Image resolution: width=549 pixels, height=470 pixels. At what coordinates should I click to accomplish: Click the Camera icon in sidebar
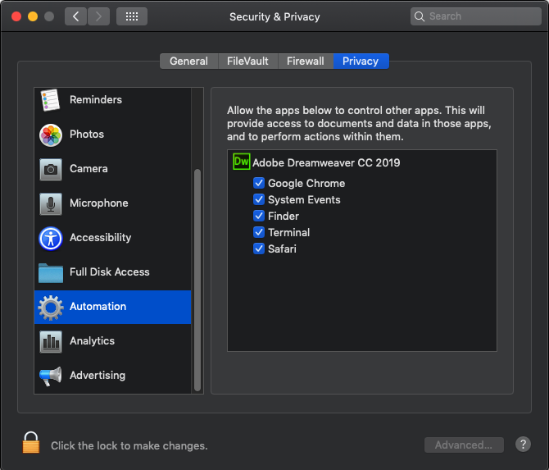coord(51,170)
